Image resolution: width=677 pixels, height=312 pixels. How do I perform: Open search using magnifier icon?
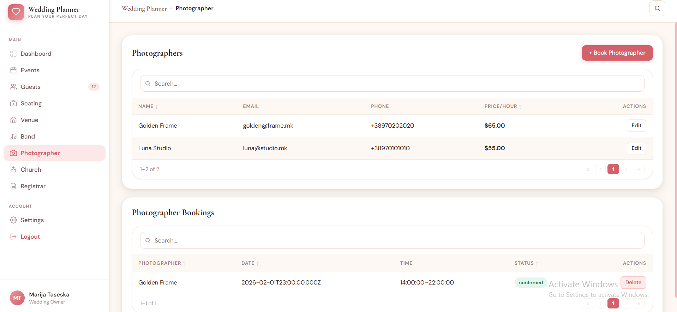(x=657, y=8)
